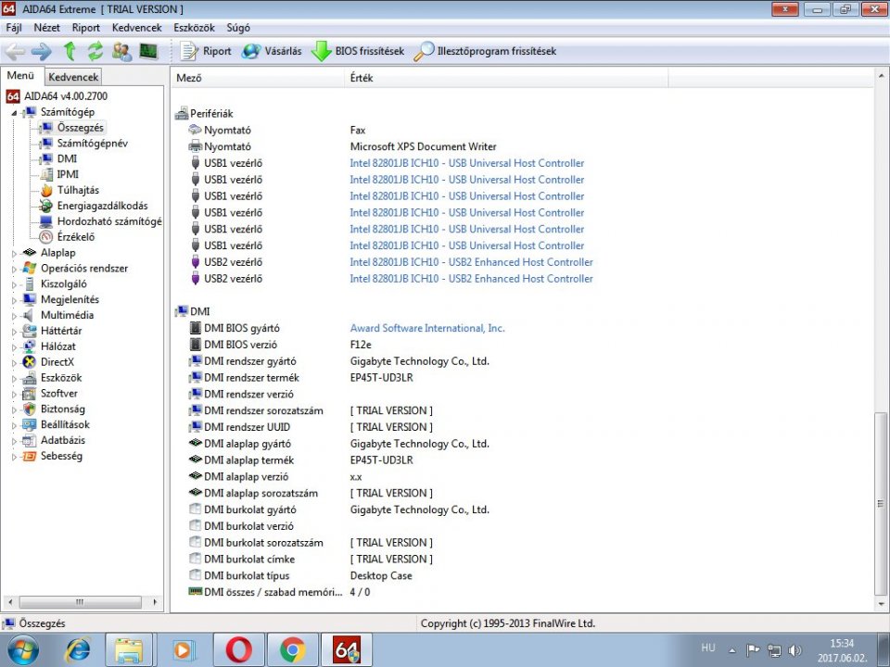
Task: Expand the Operációs rendszer node
Action: (14, 270)
